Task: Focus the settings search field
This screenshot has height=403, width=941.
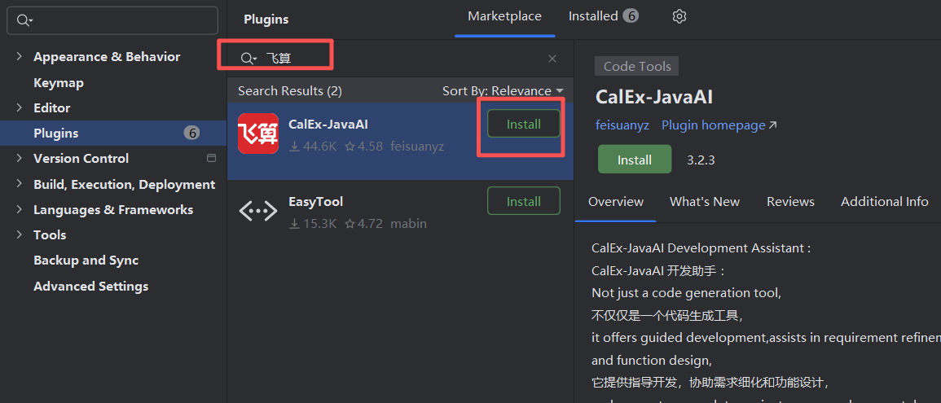Action: pyautogui.click(x=112, y=20)
